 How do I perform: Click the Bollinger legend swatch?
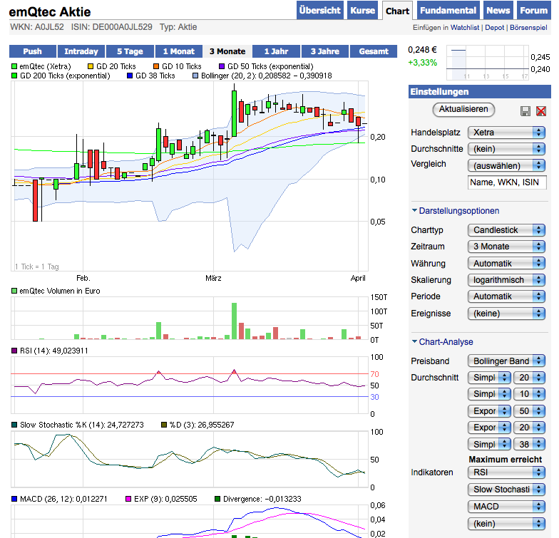pos(195,76)
